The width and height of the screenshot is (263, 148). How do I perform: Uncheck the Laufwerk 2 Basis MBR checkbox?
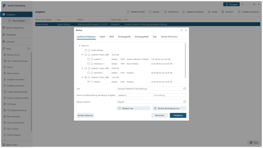86,77
